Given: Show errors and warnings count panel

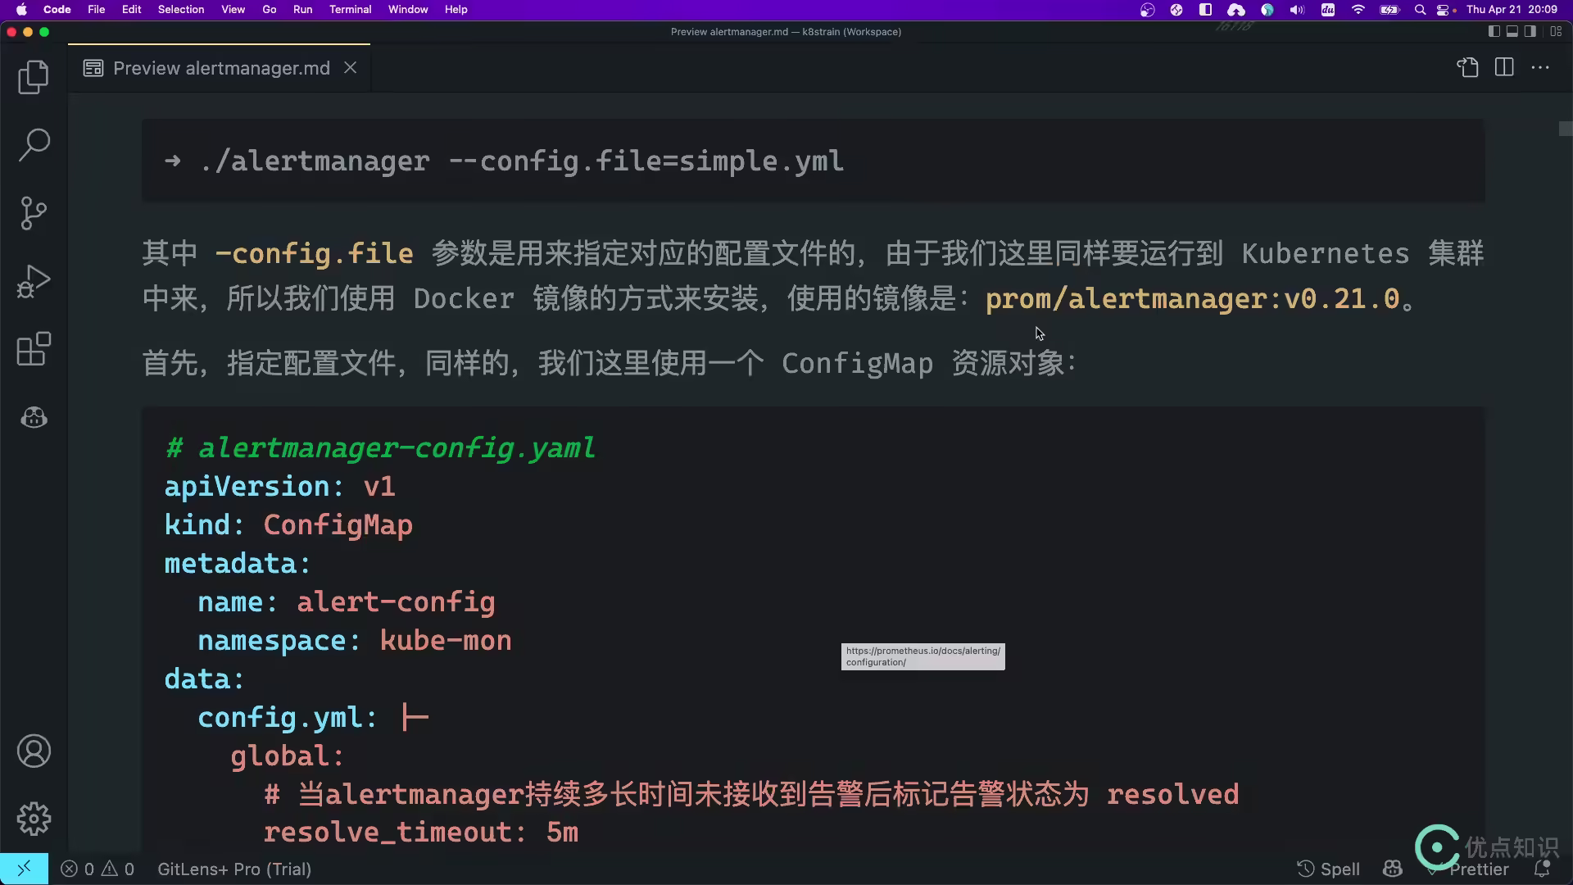Looking at the screenshot, I should click(97, 869).
